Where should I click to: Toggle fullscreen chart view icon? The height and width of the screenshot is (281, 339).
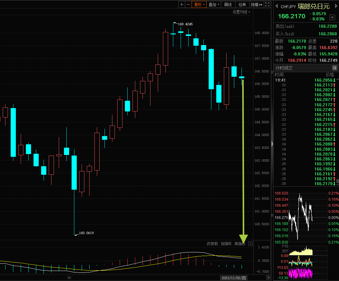[267, 5]
